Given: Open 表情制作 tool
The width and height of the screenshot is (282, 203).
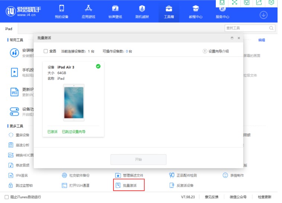Looking at the screenshot, I should coord(233,175).
